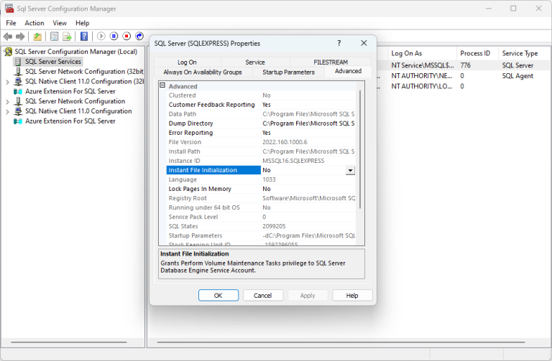Screen dimensions: 552x361
Task: Open the View menu
Action: (60, 23)
